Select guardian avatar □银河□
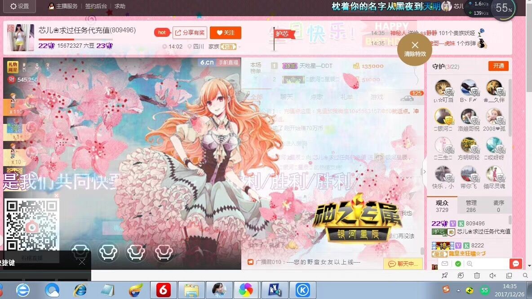 pyautogui.click(x=443, y=117)
